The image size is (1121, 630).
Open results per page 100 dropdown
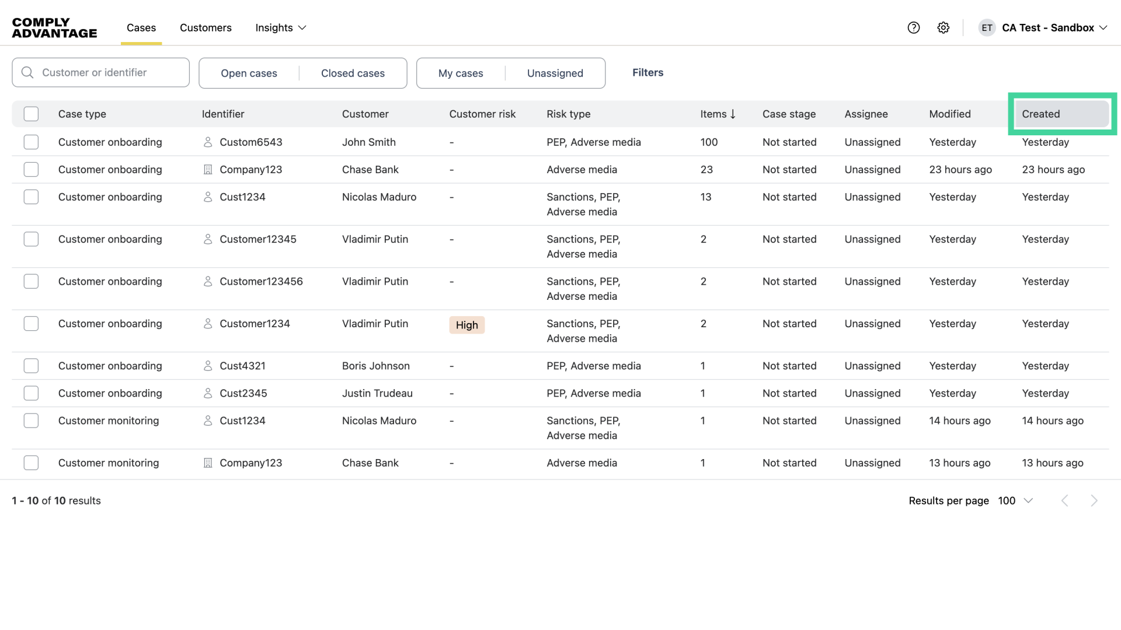click(1016, 501)
